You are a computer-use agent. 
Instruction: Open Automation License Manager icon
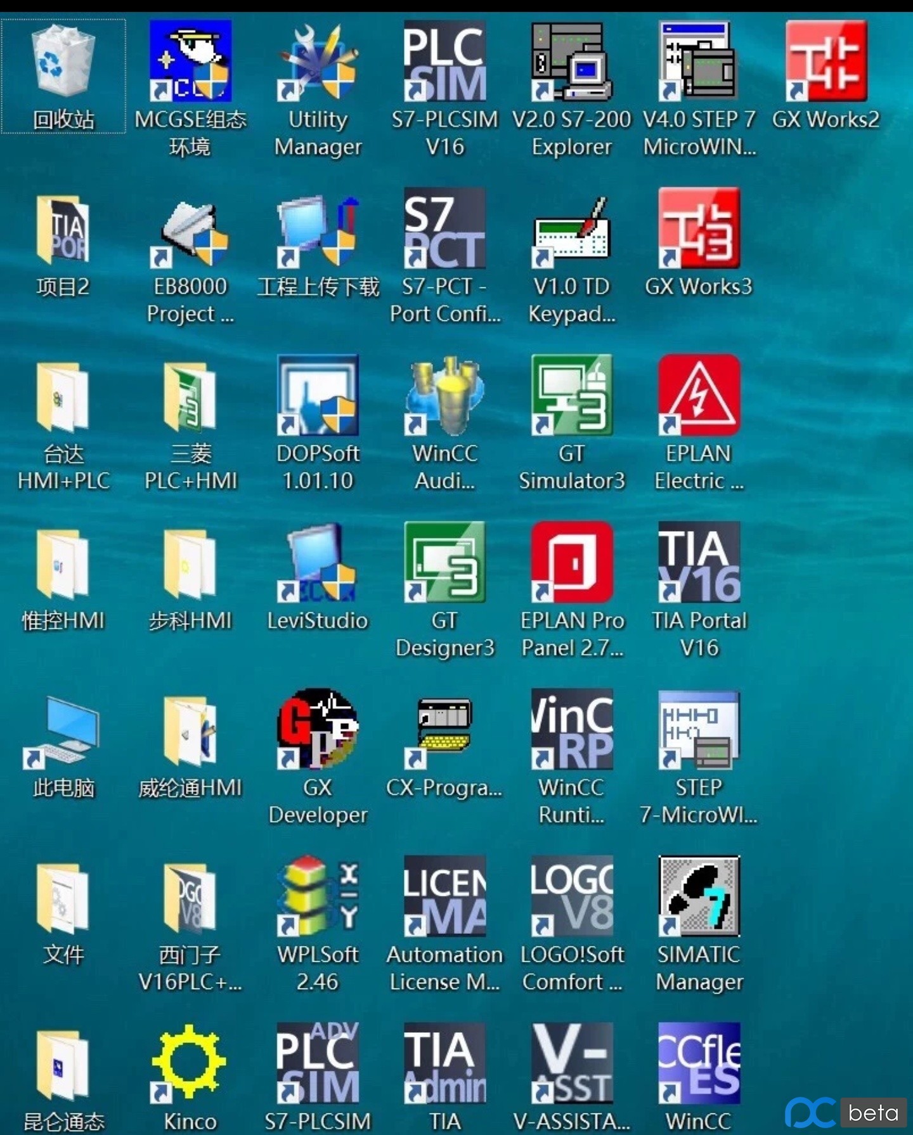[x=445, y=896]
